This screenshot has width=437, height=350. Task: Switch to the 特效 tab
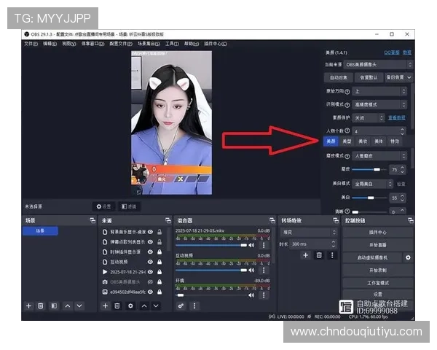[395, 141]
